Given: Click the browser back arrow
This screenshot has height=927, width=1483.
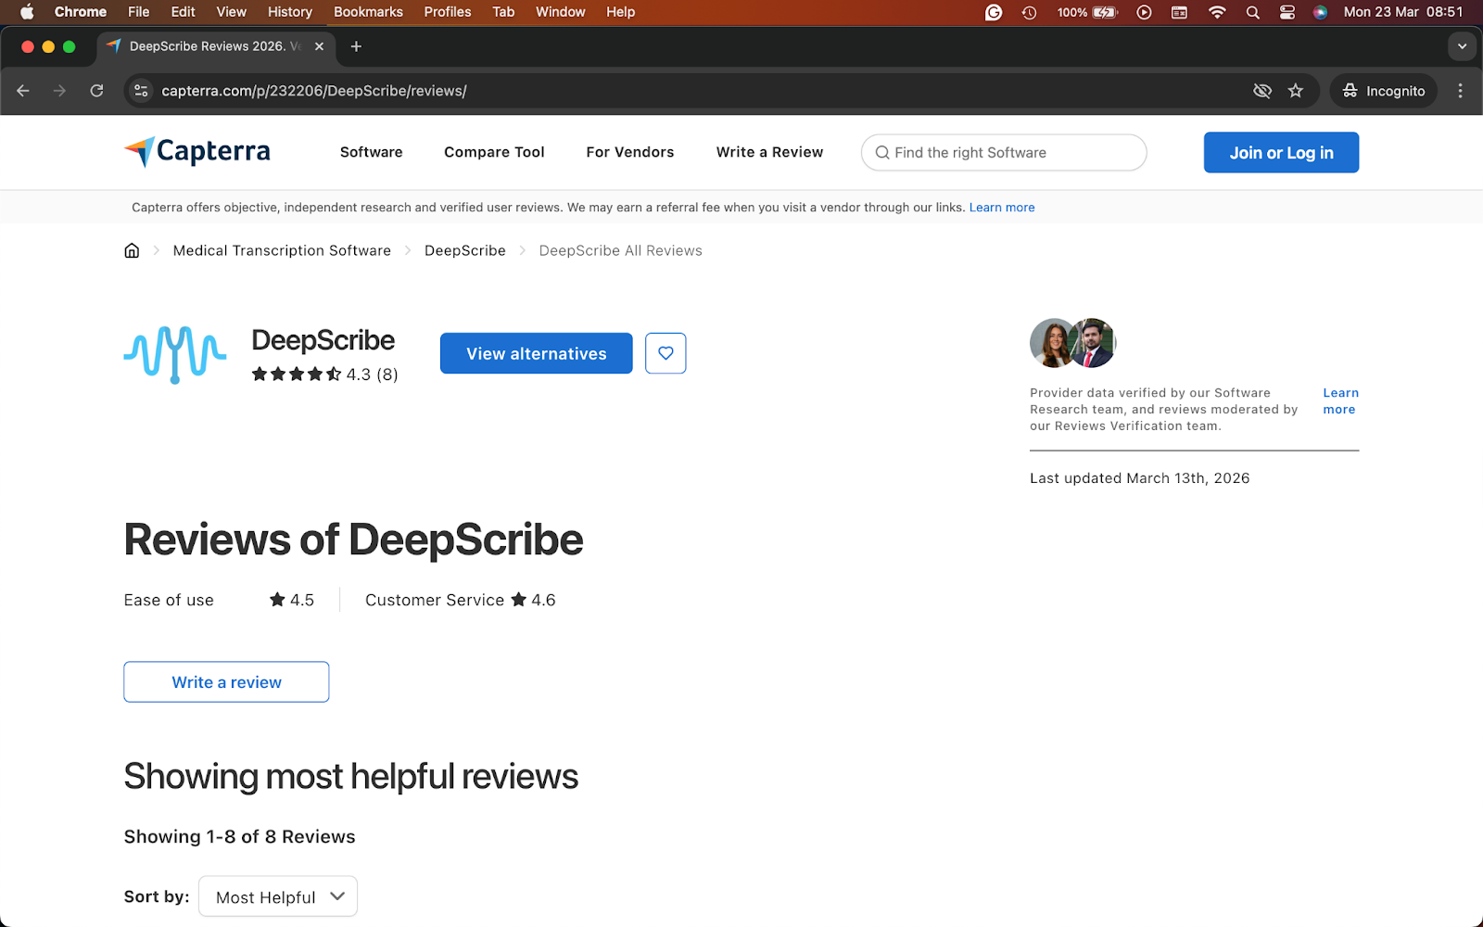Looking at the screenshot, I should pos(23,91).
